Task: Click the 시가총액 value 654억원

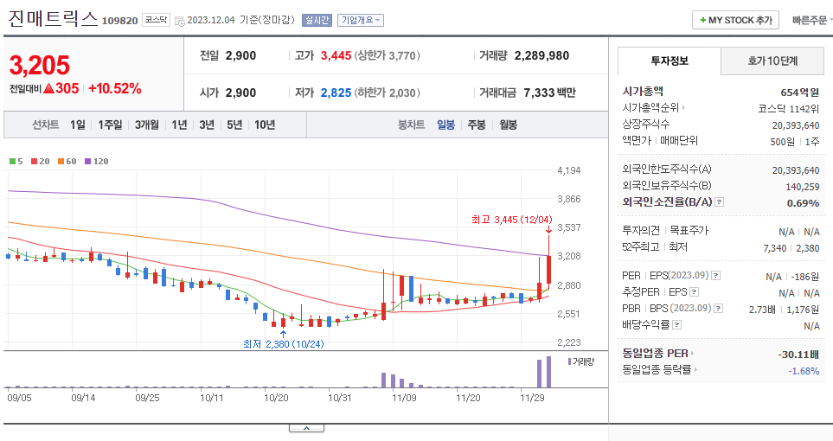Action: click(x=799, y=92)
